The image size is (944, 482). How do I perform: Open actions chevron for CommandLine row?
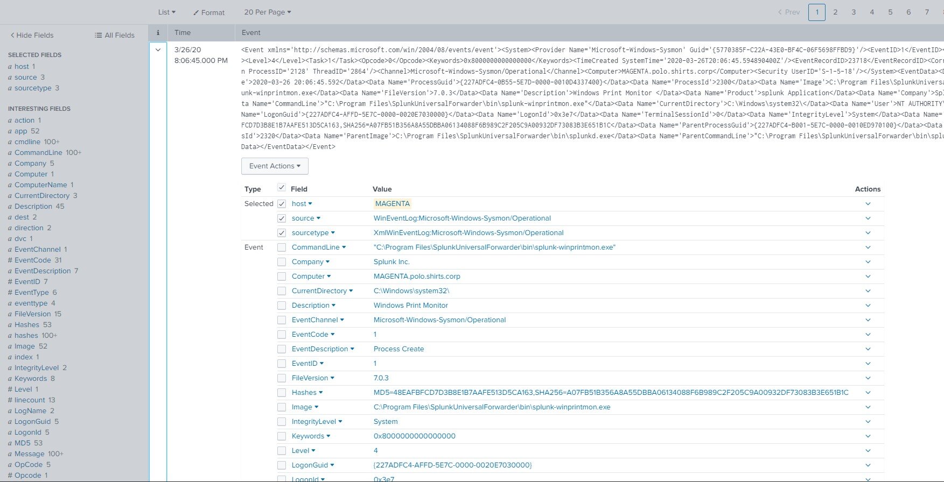[x=868, y=247]
